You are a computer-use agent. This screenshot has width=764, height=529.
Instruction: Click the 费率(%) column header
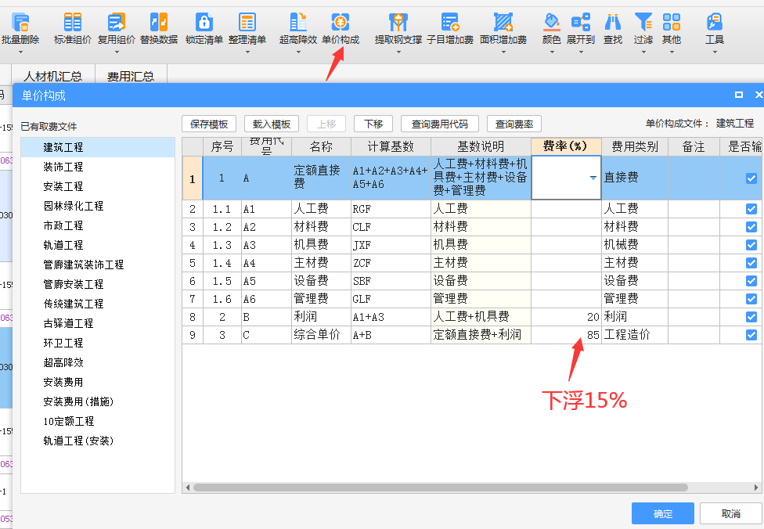pyautogui.click(x=566, y=146)
